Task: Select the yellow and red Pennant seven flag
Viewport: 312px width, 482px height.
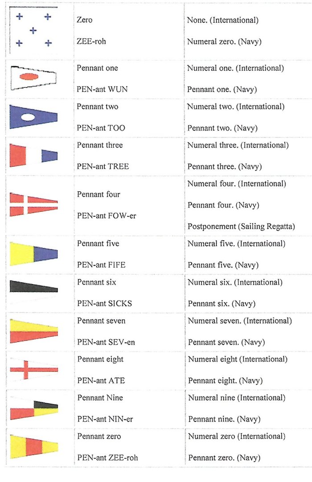Action: (34, 331)
